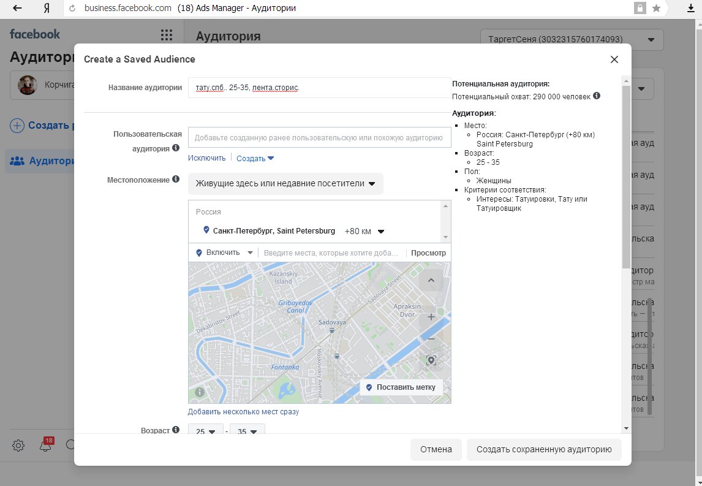Viewport: 702px width, 486px height.
Task: Open notifications bell with 18 badge
Action: pos(46,444)
